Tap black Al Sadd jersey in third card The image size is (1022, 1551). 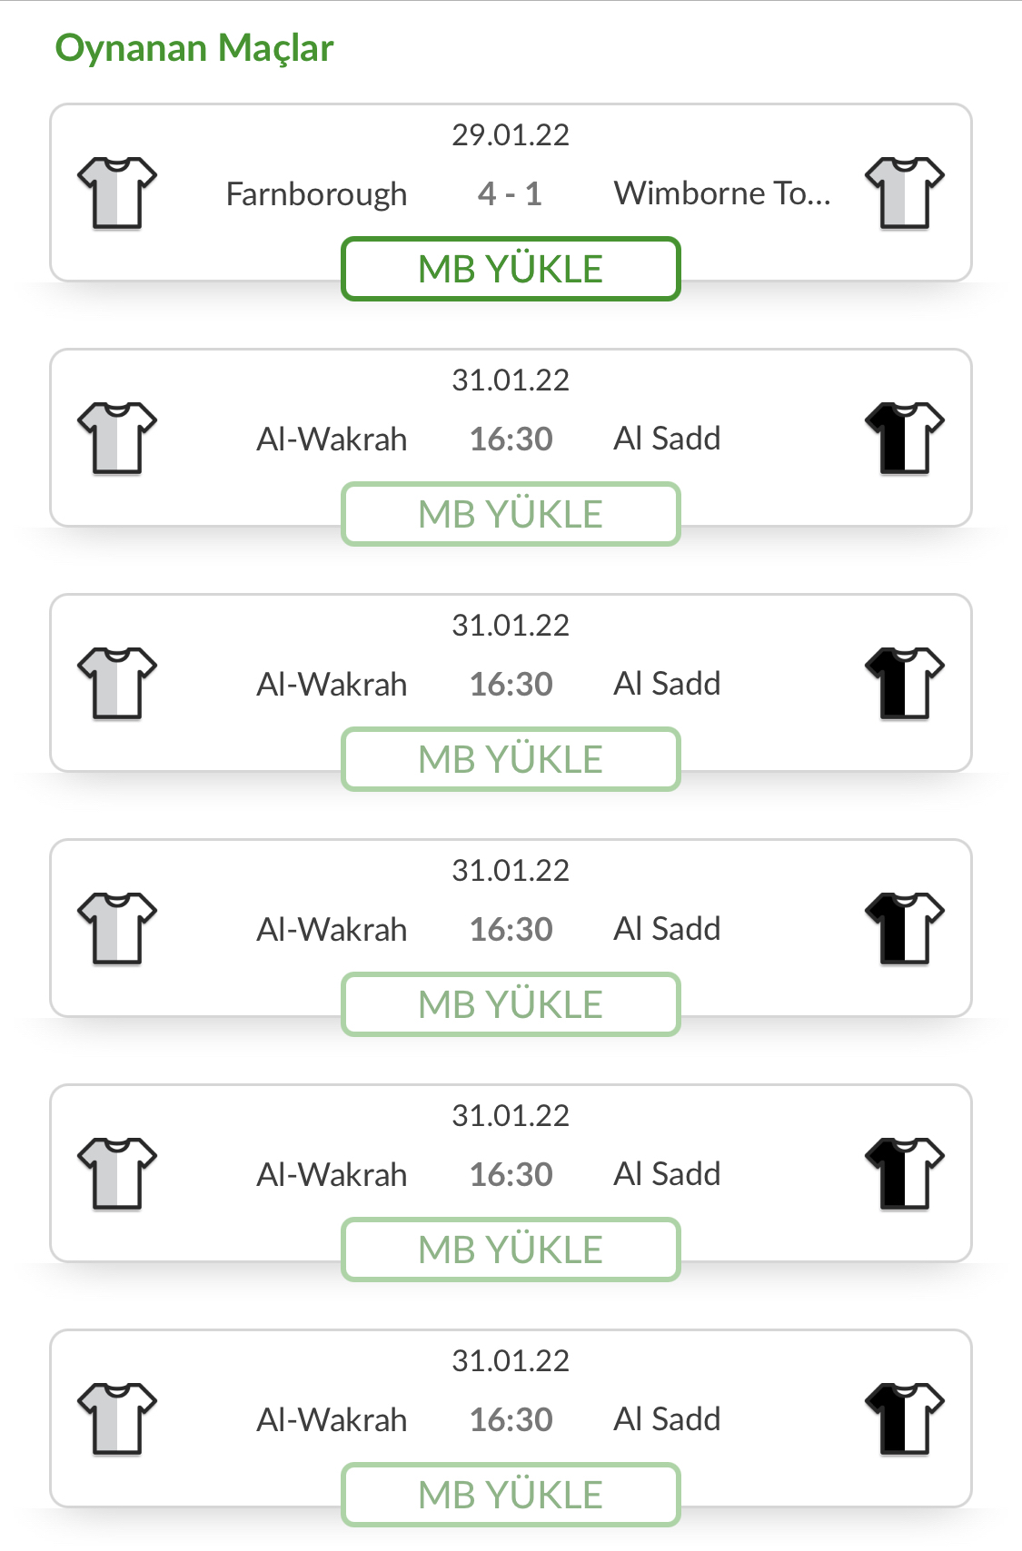(x=905, y=683)
